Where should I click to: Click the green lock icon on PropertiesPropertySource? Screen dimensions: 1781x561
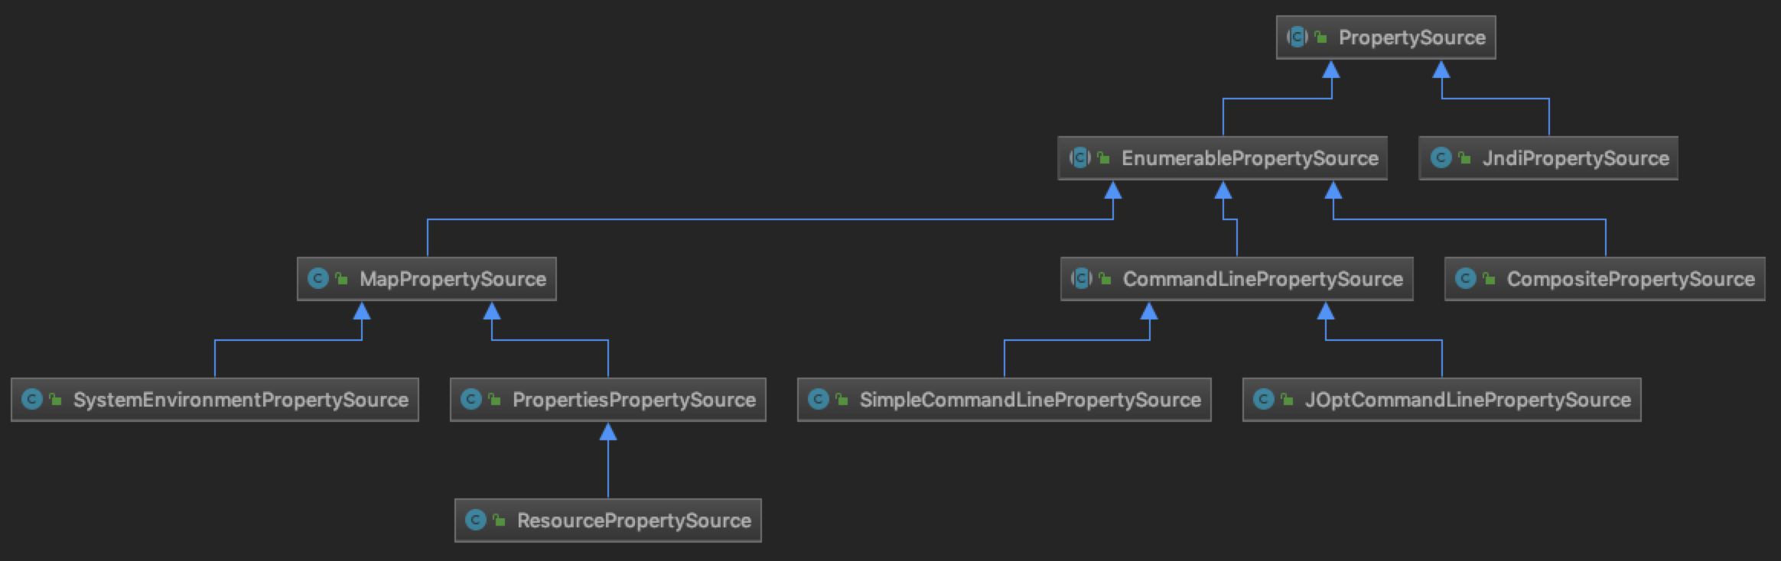tap(494, 399)
